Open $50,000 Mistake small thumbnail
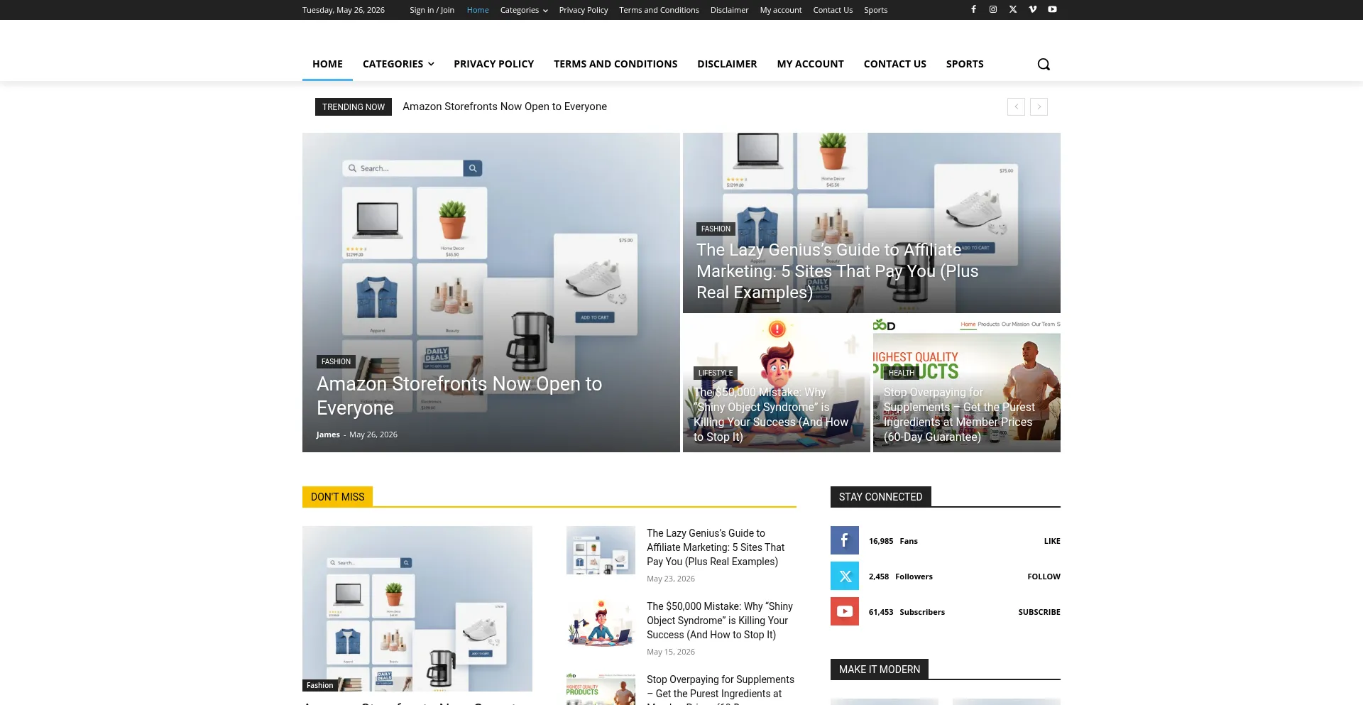 601,623
